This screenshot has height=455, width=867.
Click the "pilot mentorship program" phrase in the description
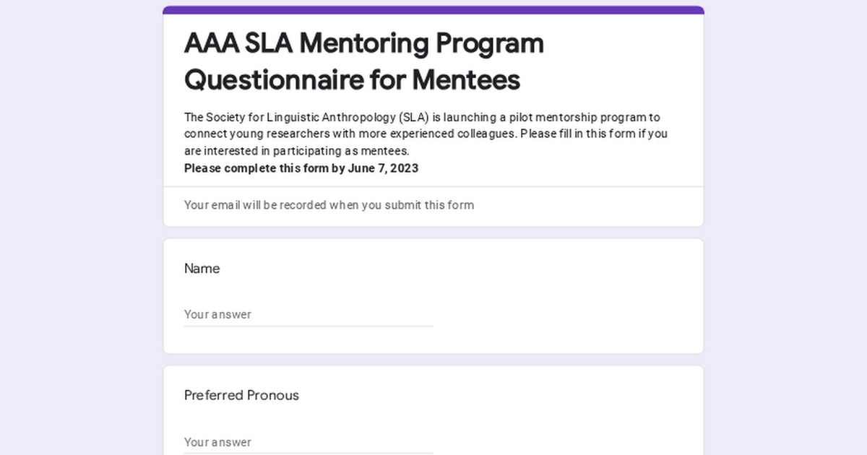pos(577,117)
